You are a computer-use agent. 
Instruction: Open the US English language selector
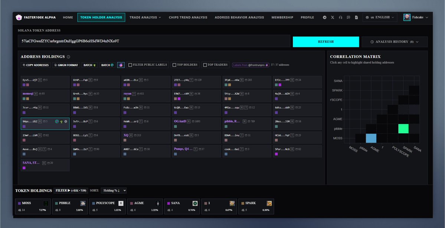pyautogui.click(x=380, y=17)
